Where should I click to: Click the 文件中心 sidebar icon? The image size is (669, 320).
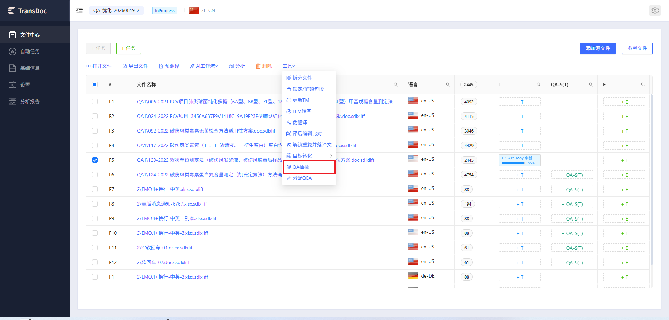pyautogui.click(x=13, y=34)
